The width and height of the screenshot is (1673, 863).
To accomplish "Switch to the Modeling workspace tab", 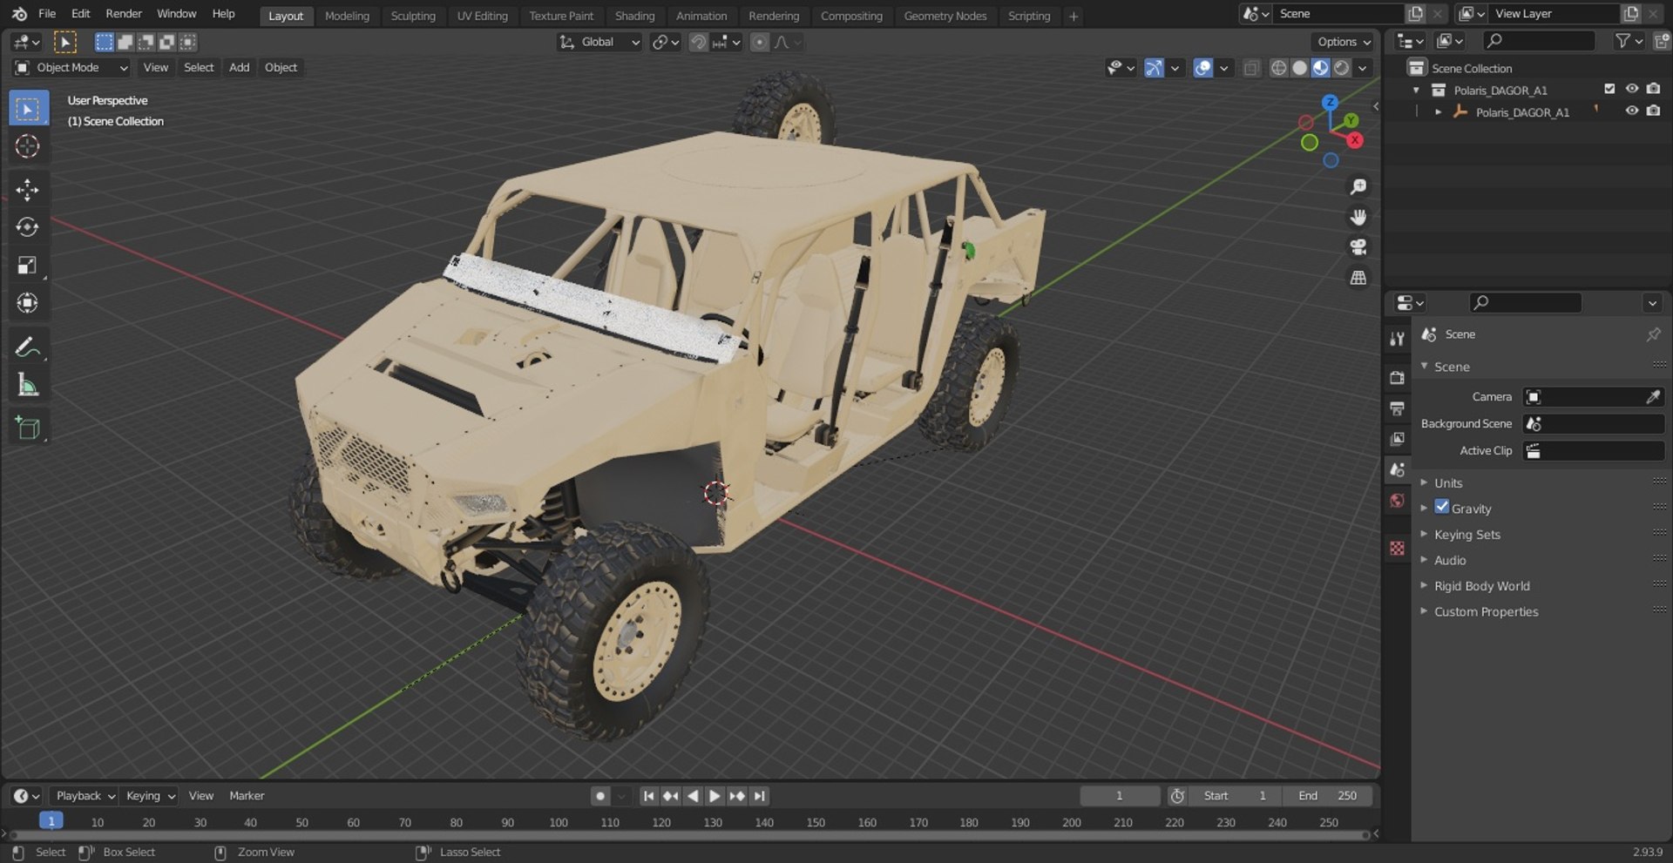I will click(347, 16).
